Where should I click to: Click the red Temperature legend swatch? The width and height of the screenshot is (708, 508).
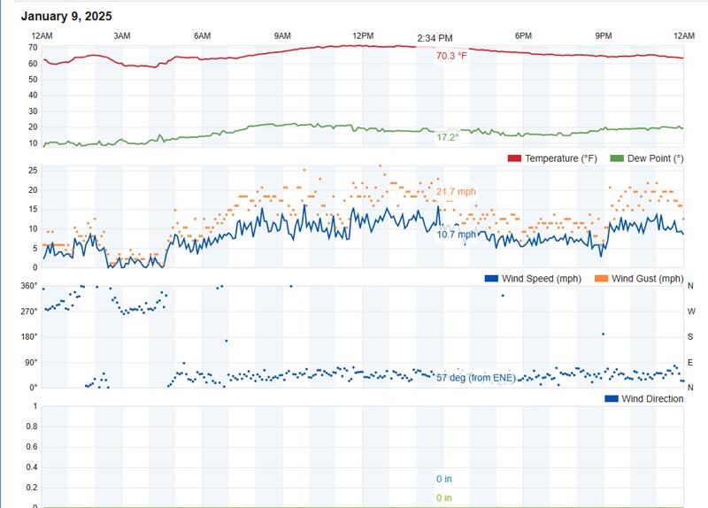(514, 158)
